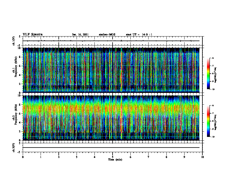This screenshot has height=176, width=228.
Task: Click the "station=MOS" header label
Action: tap(107, 35)
